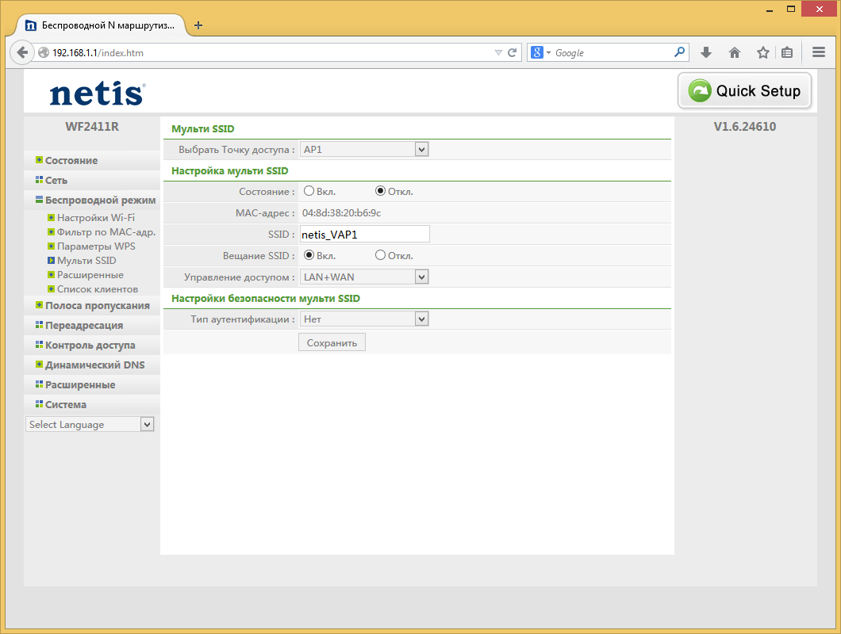Viewport: 841px width, 634px height.
Task: Click the grid icon beside Контроль доступа
Action: pyautogui.click(x=39, y=344)
